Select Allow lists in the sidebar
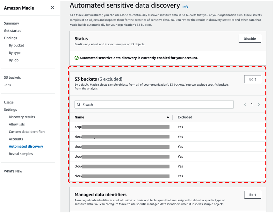Image resolution: width=274 pixels, height=213 pixels. (x=17, y=124)
